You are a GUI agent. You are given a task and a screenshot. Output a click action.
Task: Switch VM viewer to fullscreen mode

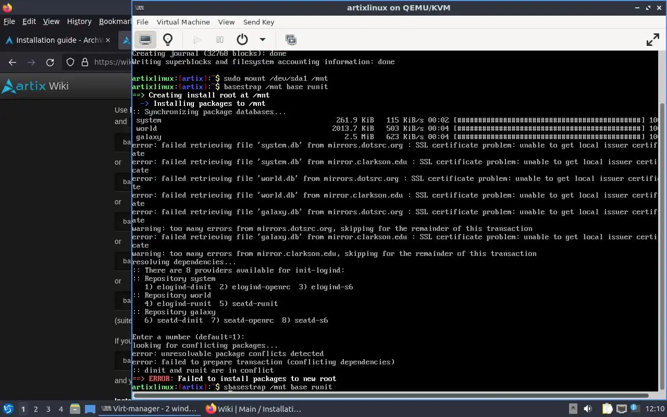tap(653, 40)
